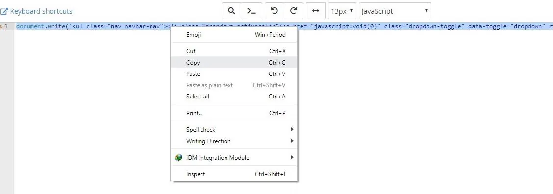Open the go-to-line terminal icon button
Screen dimensions: 553x194
point(251,11)
